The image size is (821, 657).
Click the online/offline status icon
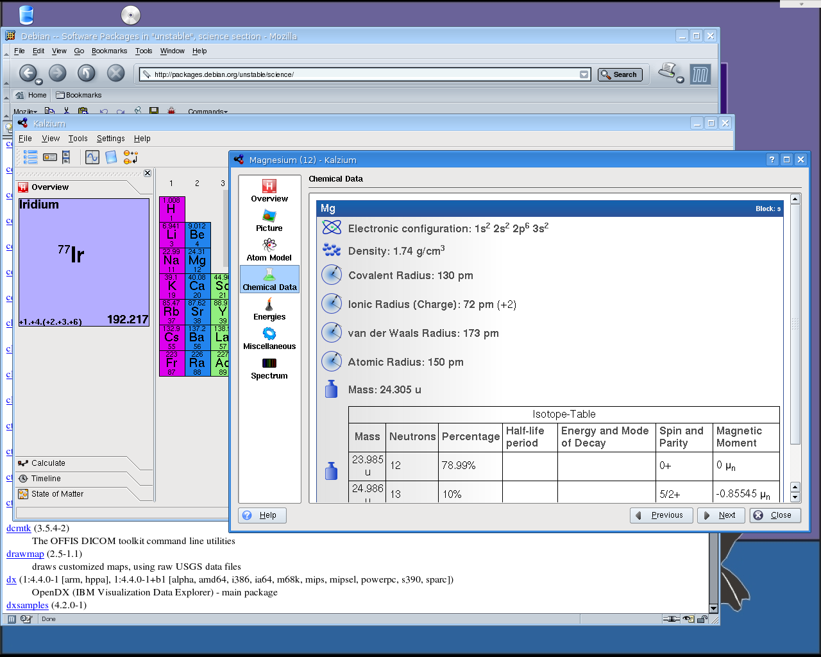[x=671, y=619]
